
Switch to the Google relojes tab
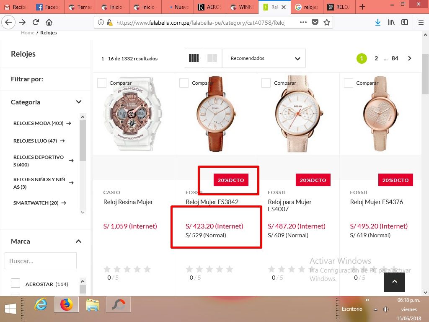[306, 7]
